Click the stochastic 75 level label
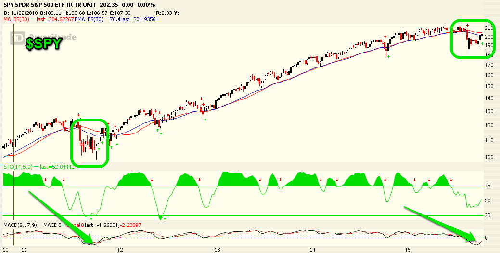500x253 pixels. coord(487,186)
